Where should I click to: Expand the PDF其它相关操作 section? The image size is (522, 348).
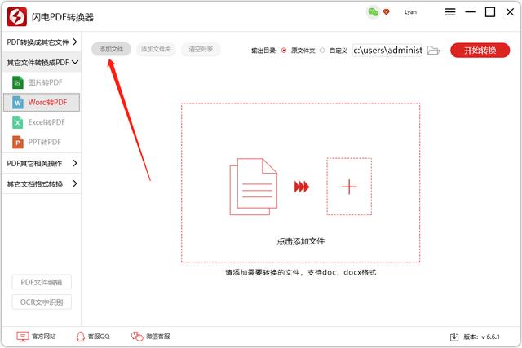pos(41,163)
